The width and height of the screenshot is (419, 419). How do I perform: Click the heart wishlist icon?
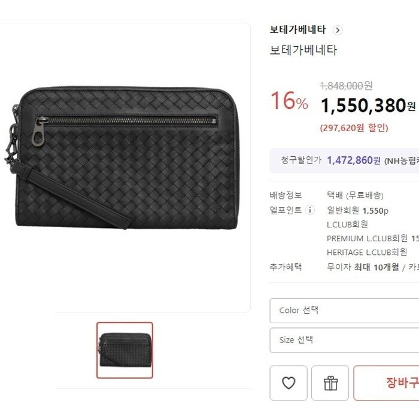click(x=289, y=383)
